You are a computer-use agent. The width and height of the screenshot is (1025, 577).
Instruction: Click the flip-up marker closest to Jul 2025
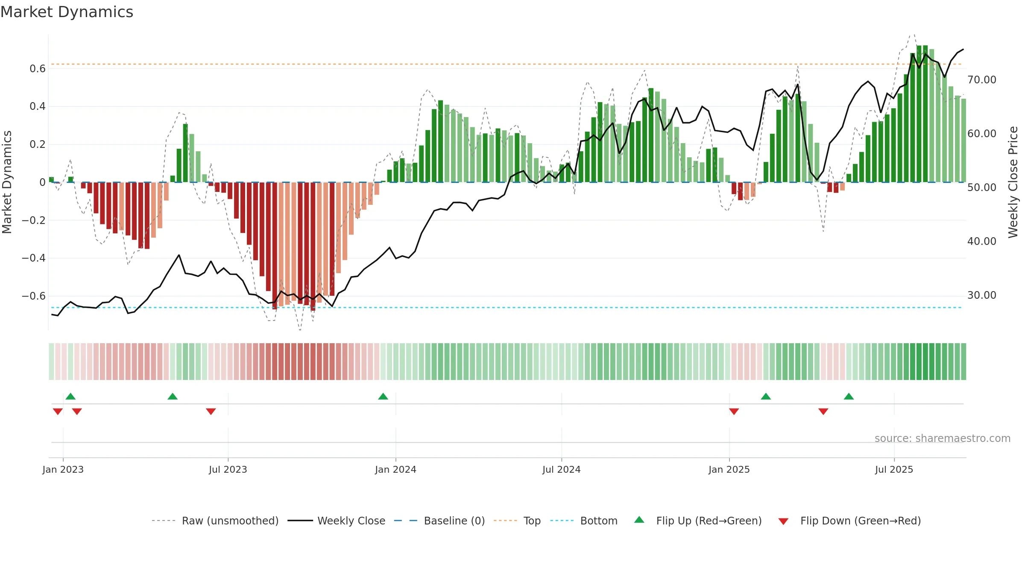coord(849,396)
